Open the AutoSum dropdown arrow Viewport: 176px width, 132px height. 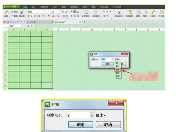point(123,16)
